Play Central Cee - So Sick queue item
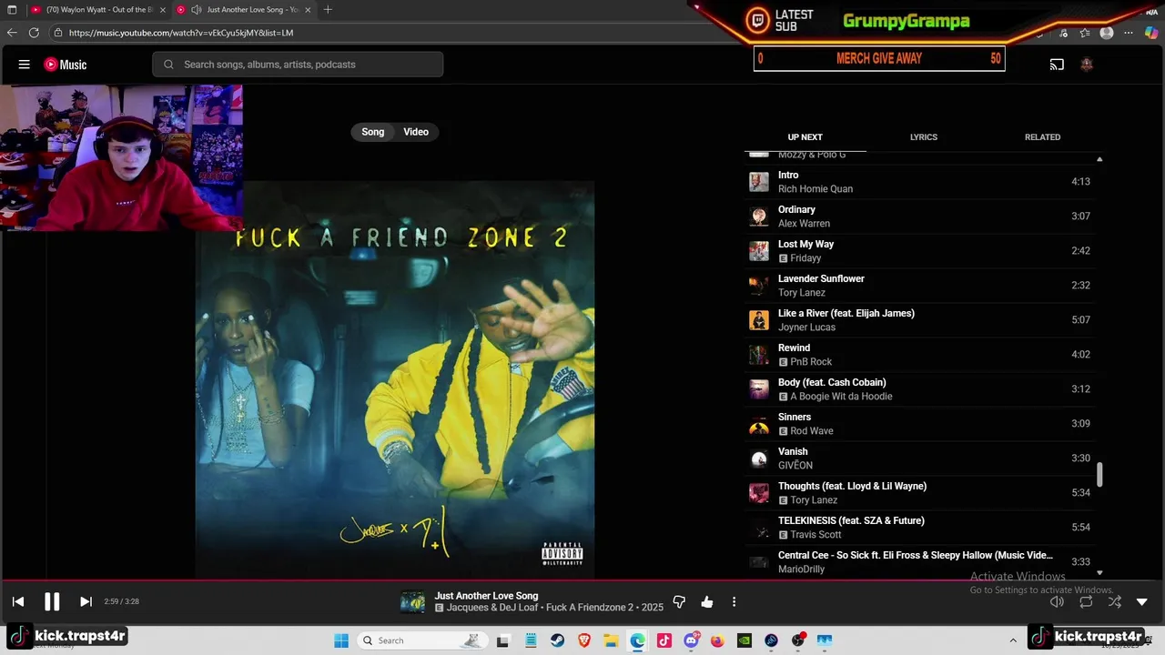 pyautogui.click(x=919, y=562)
